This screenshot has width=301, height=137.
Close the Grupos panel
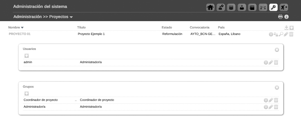click(x=277, y=88)
